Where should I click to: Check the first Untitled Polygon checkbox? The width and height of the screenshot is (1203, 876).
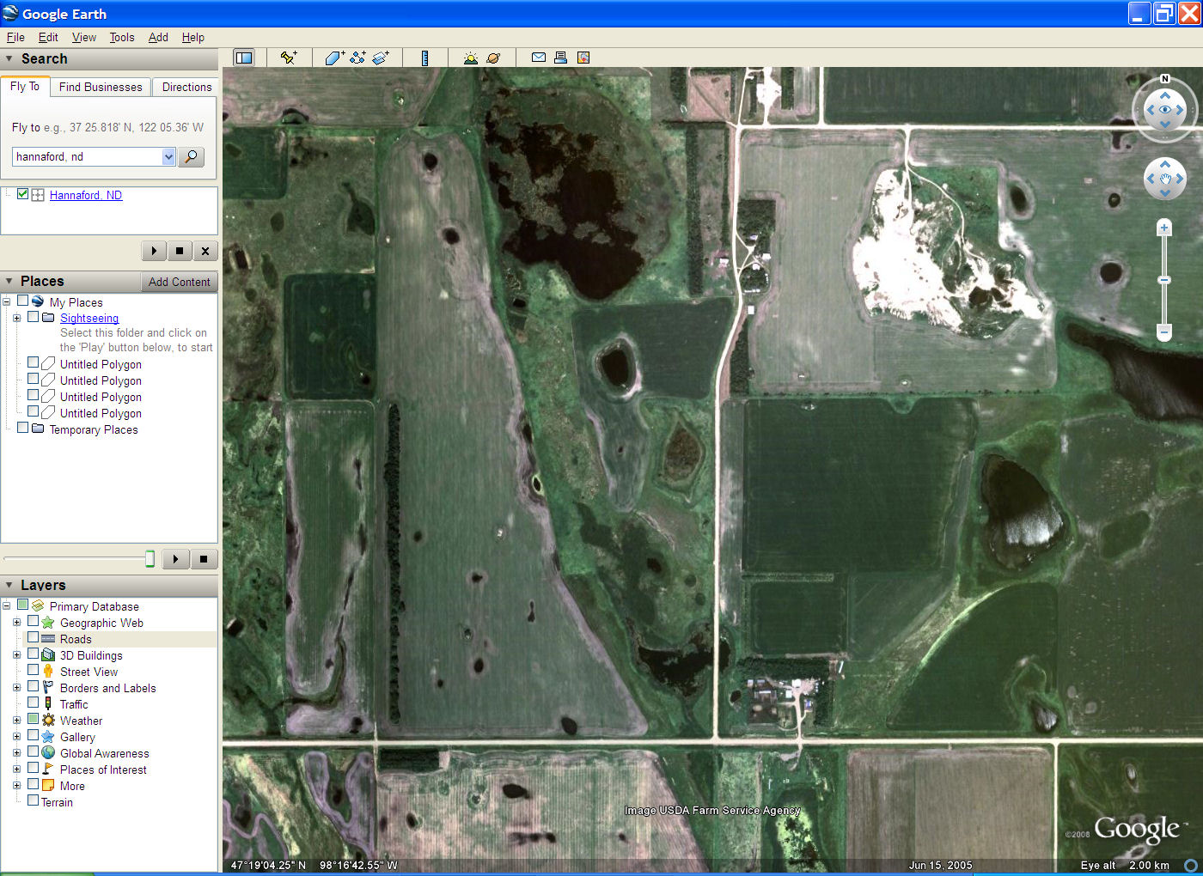pos(33,362)
